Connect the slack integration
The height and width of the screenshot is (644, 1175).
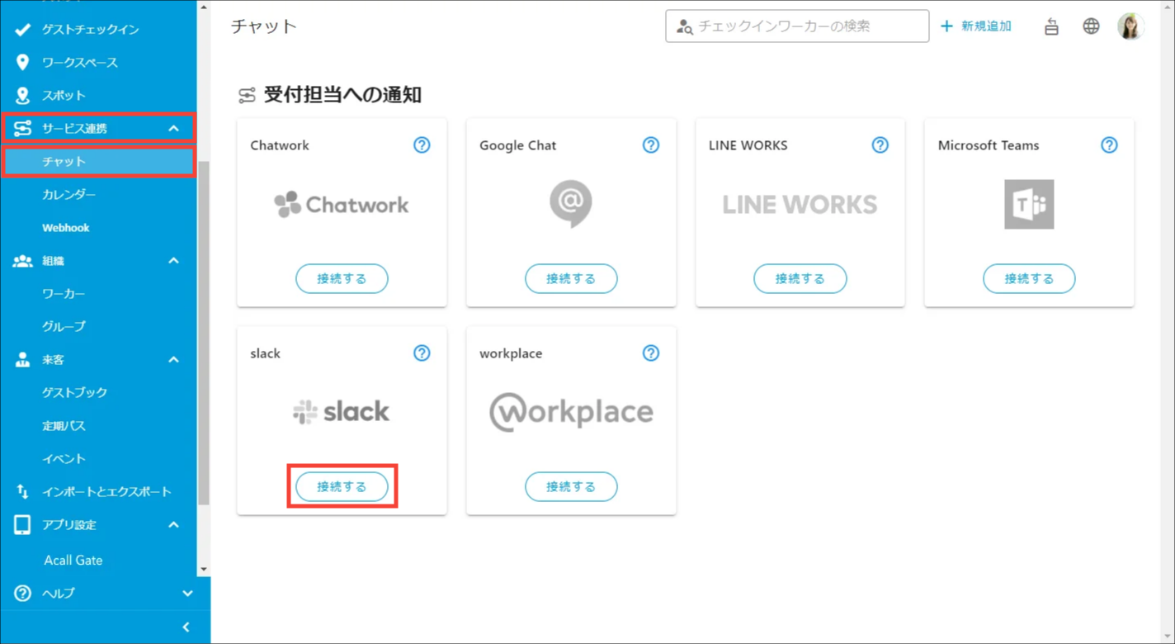[342, 487]
